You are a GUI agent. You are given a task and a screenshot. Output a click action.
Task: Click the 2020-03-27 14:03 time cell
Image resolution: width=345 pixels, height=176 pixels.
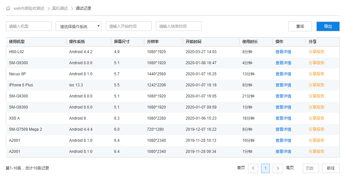pos(201,52)
